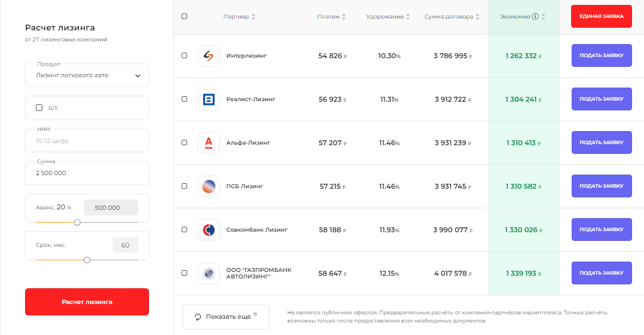Click the Платеж column header
The image size is (644, 335).
click(x=329, y=16)
